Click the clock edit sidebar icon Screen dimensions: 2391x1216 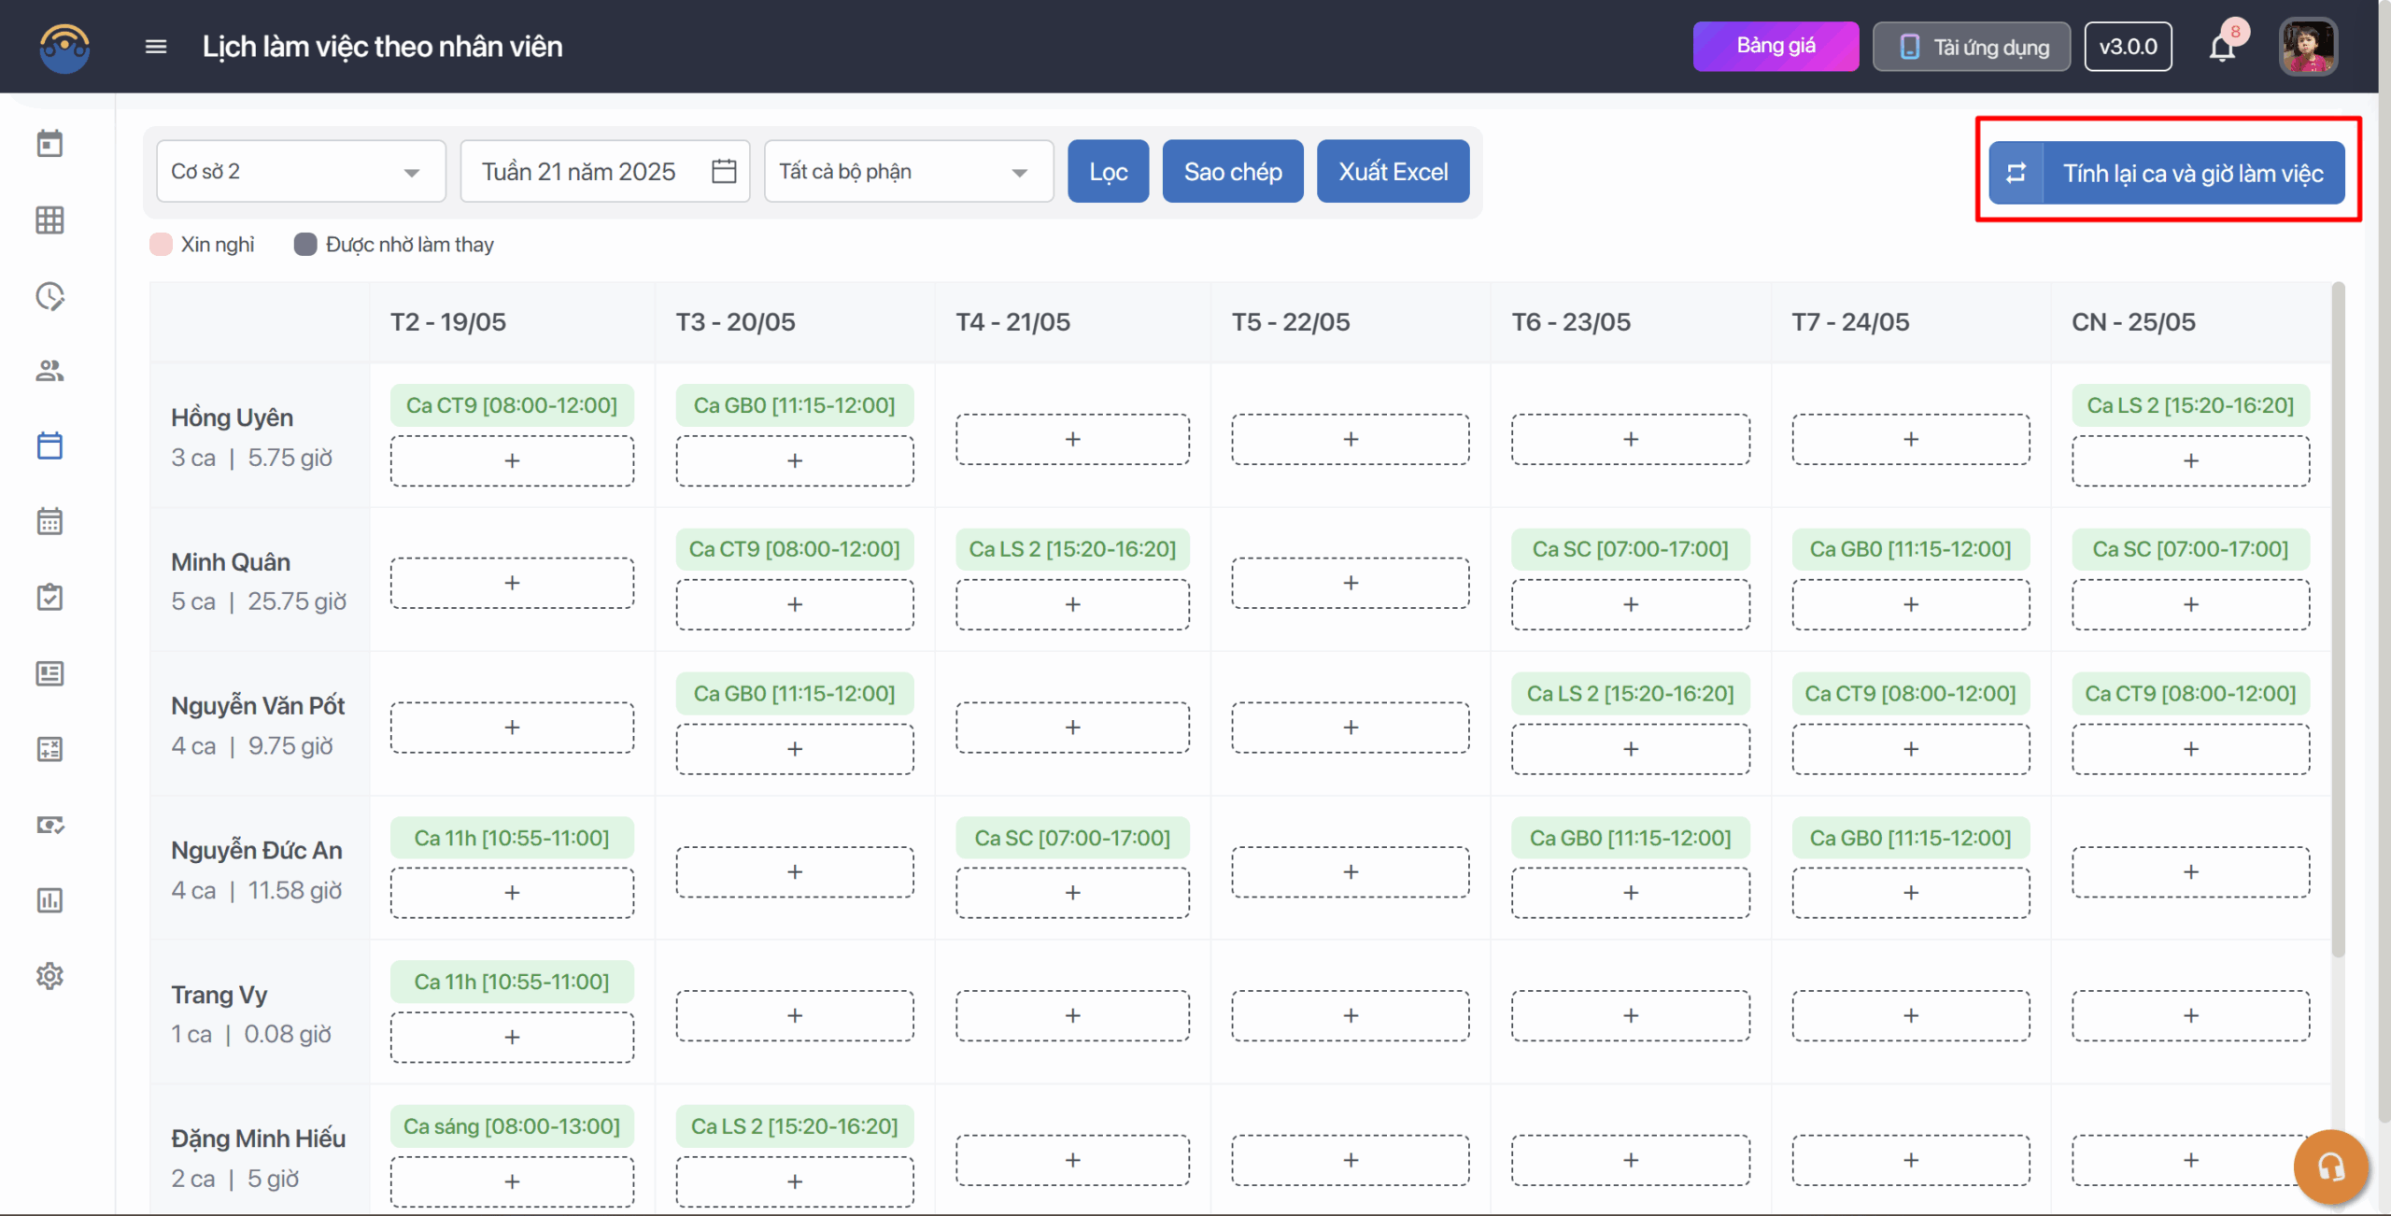(x=50, y=296)
